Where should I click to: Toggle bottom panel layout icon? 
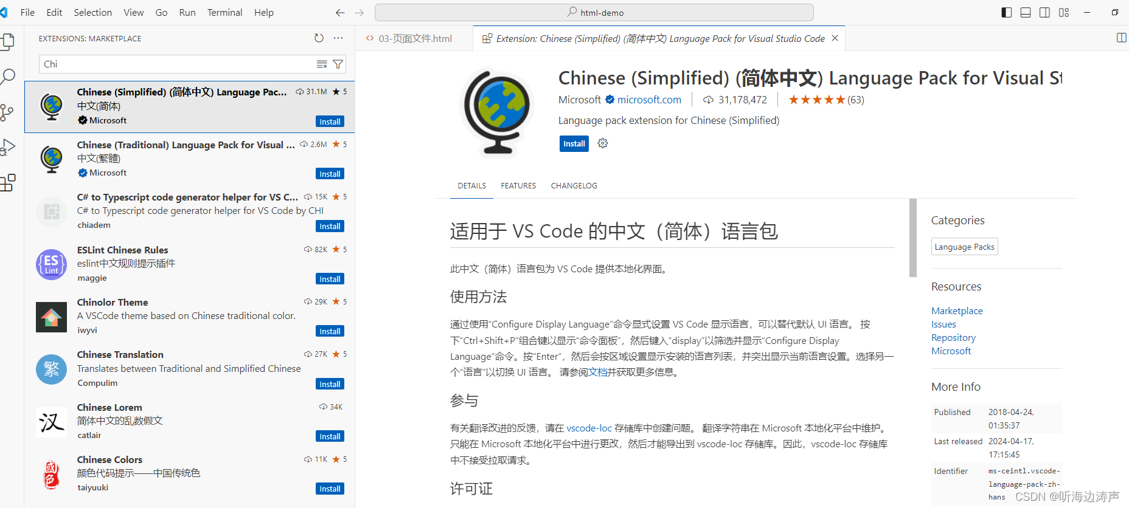1026,13
